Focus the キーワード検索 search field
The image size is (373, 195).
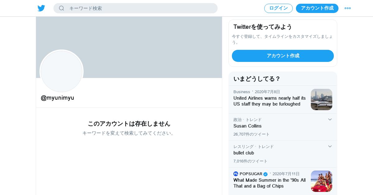(136, 8)
